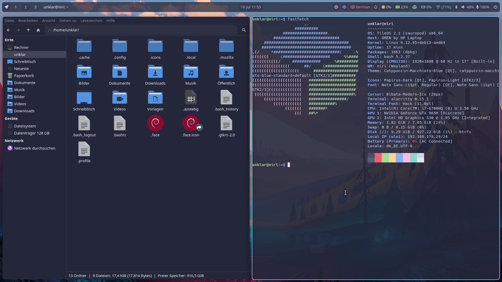
Task: Select Schreibtisch in the sidebar
Action: [35, 61]
